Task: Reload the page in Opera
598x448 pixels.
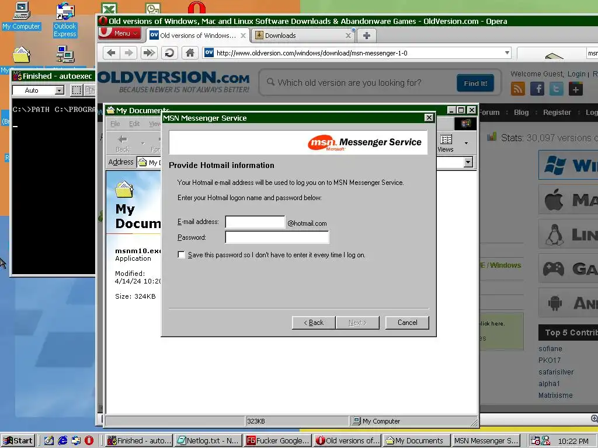Action: [x=169, y=53]
